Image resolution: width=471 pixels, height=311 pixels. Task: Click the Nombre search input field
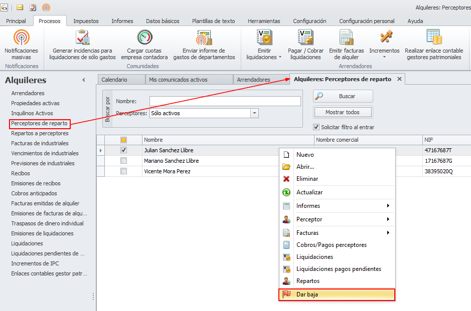pos(225,101)
